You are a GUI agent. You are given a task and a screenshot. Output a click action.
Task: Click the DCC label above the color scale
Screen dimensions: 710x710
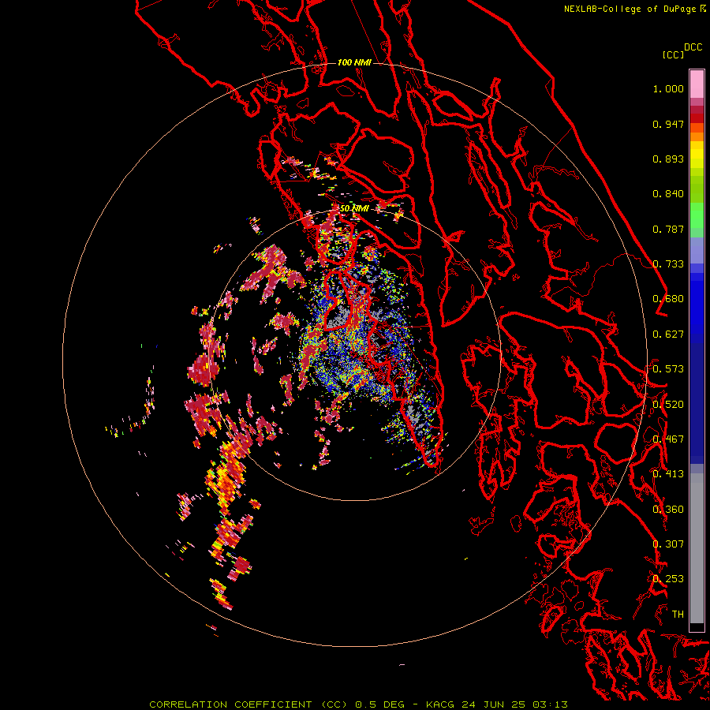pos(693,47)
